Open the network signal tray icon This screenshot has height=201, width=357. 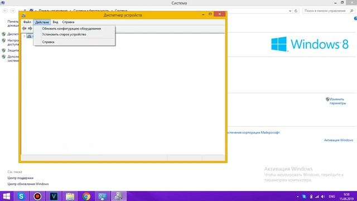[317, 197]
